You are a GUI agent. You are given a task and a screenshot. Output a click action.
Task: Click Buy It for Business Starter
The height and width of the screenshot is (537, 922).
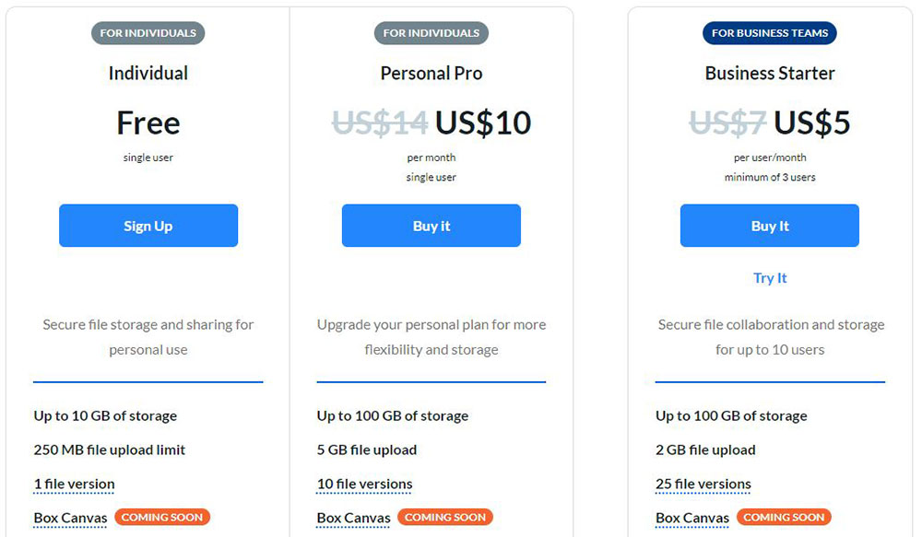pos(770,226)
